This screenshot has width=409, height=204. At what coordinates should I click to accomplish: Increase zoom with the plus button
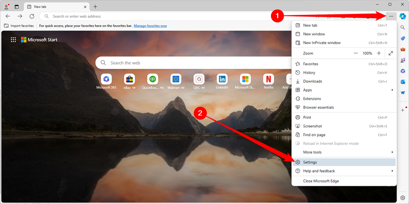pyautogui.click(x=379, y=53)
